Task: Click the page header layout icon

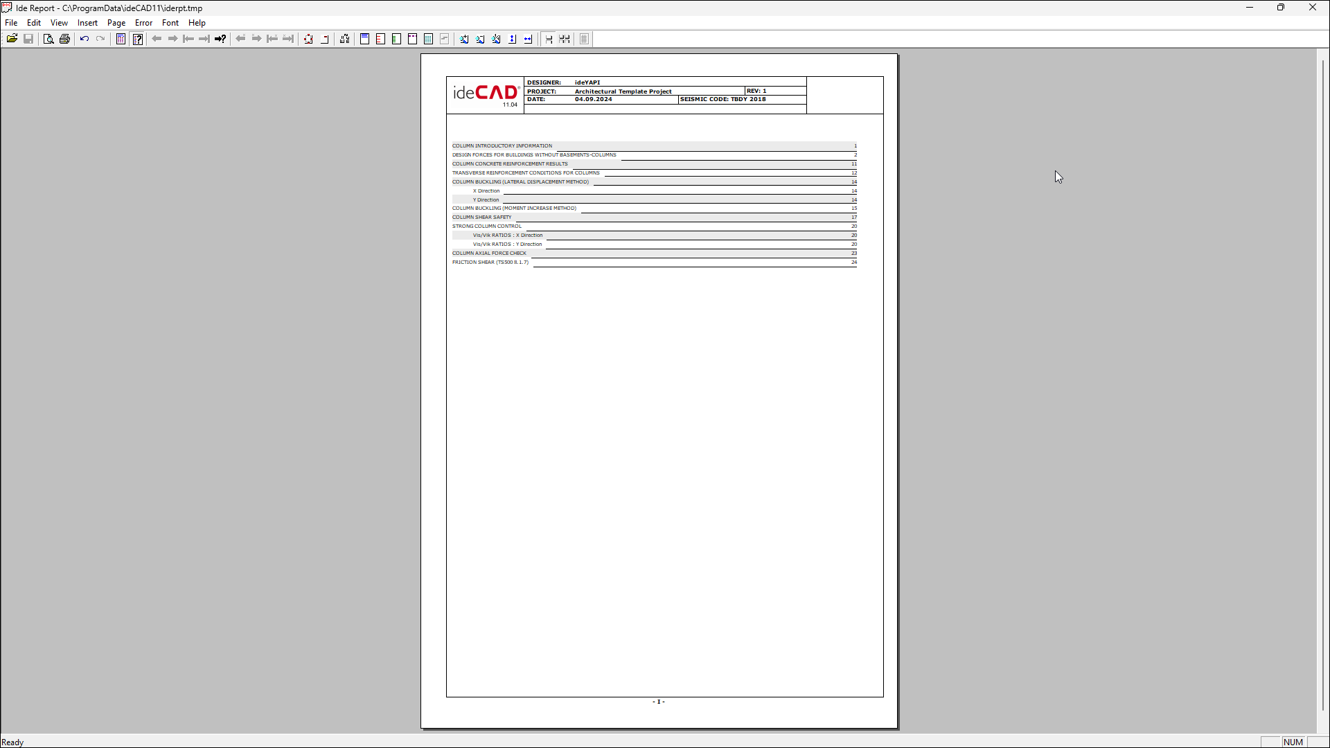Action: pos(364,39)
